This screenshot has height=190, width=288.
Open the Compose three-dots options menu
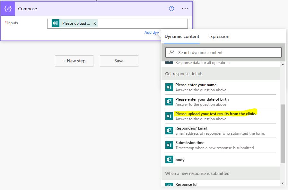click(x=185, y=9)
